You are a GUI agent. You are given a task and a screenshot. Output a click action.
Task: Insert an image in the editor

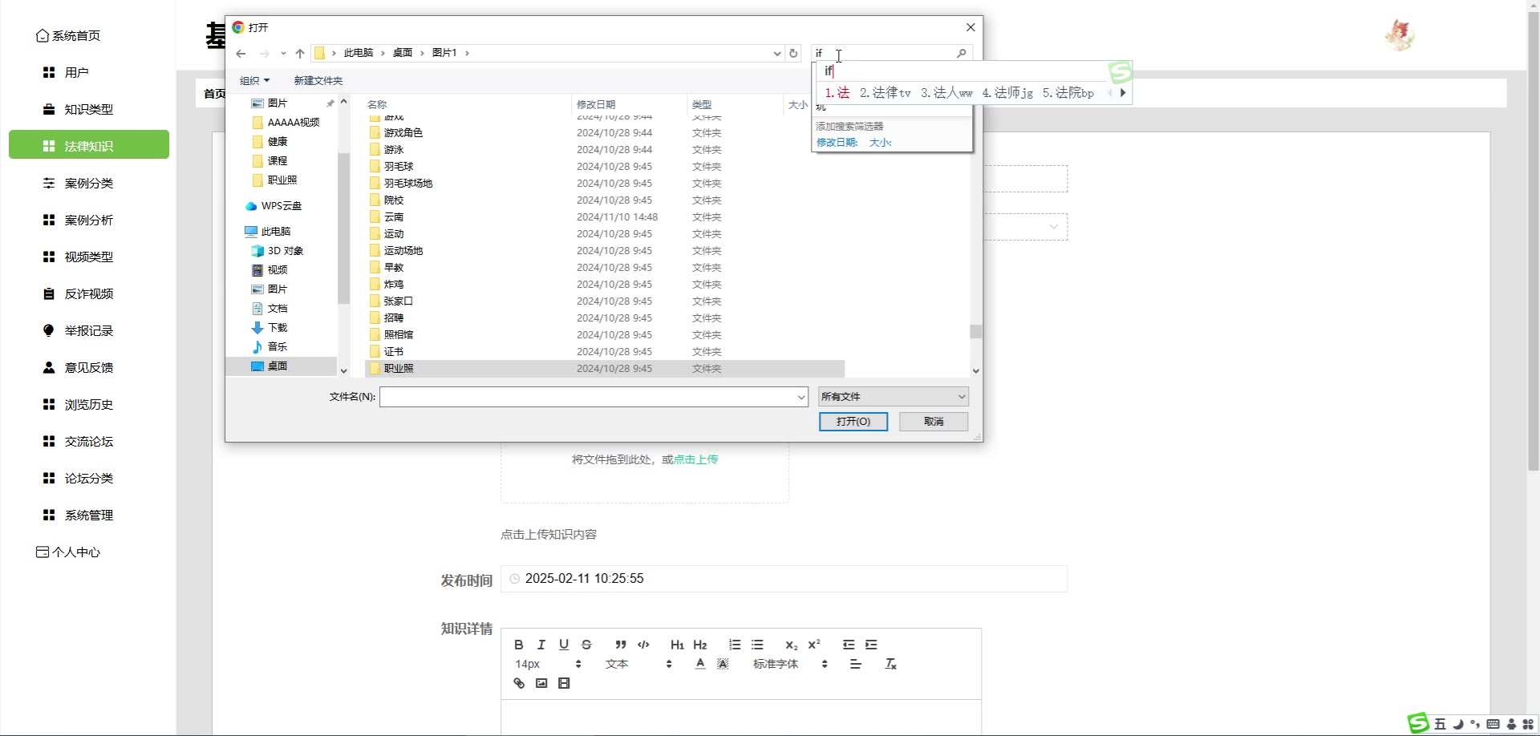[x=541, y=683]
